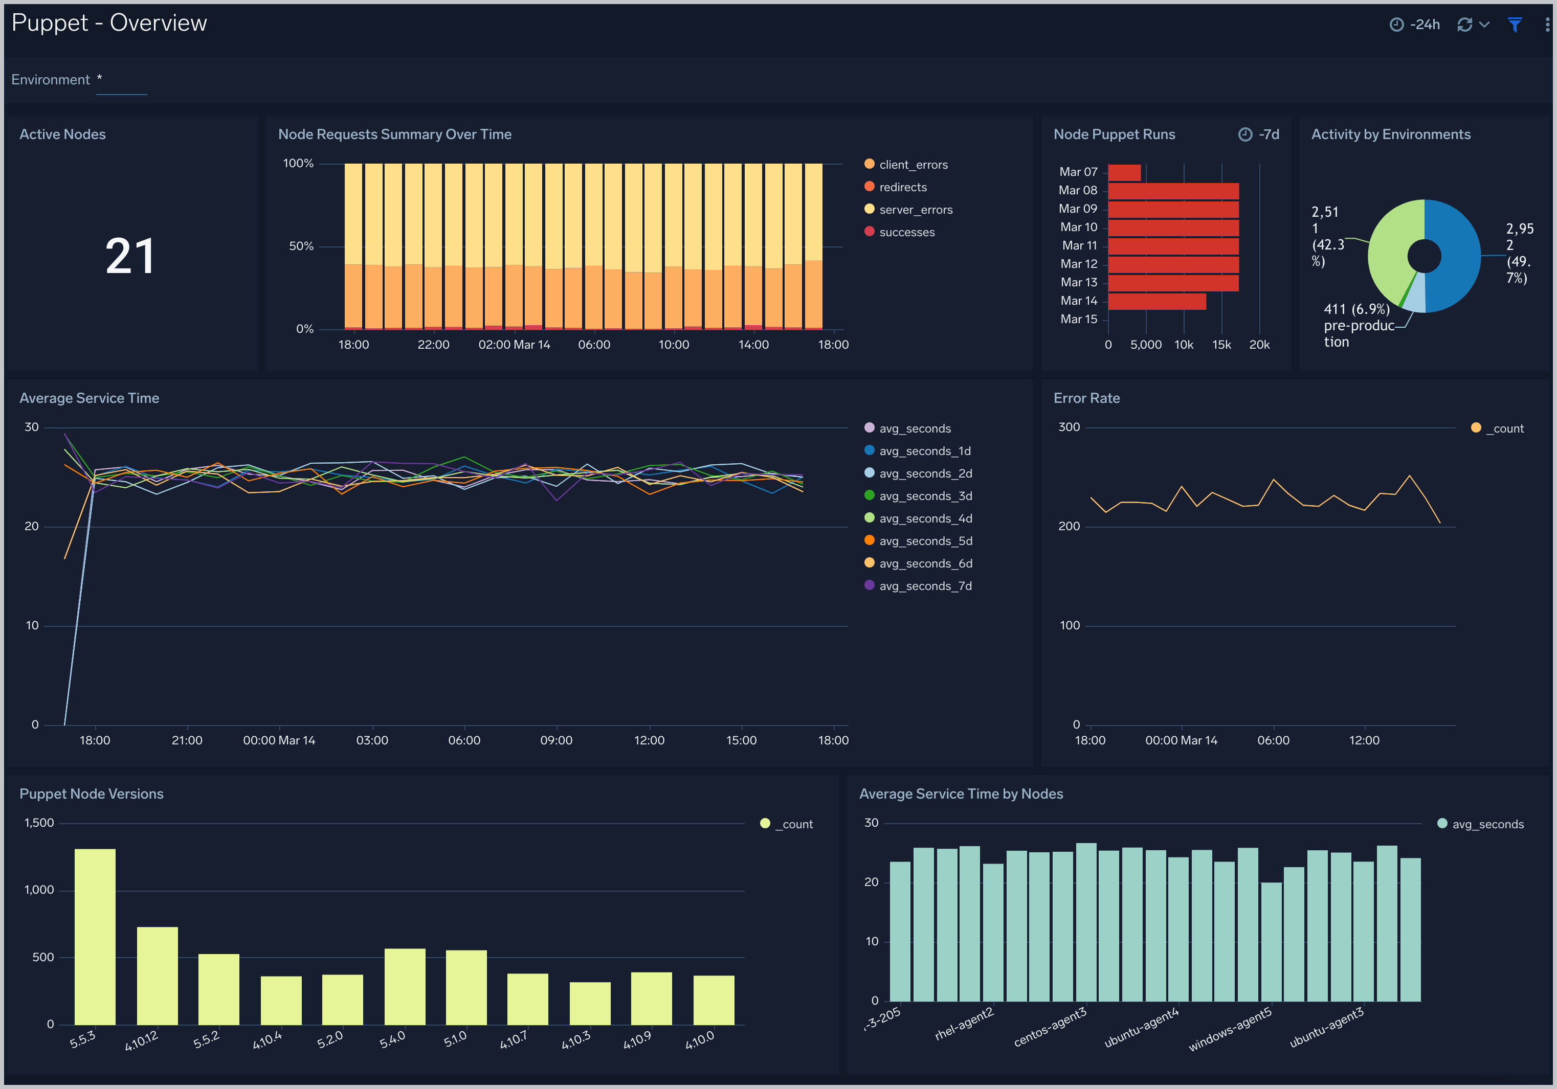Click the dashboard refresh icon
The height and width of the screenshot is (1089, 1557).
(x=1464, y=25)
